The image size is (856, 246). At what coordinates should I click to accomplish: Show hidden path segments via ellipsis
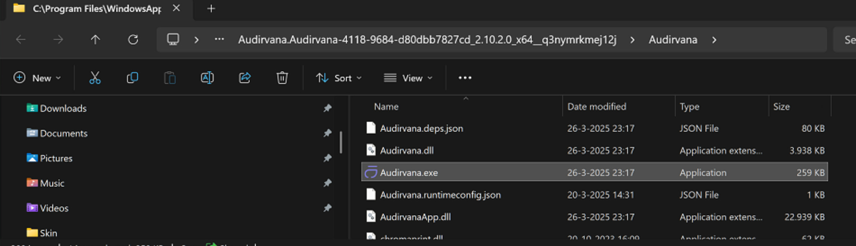pyautogui.click(x=219, y=39)
